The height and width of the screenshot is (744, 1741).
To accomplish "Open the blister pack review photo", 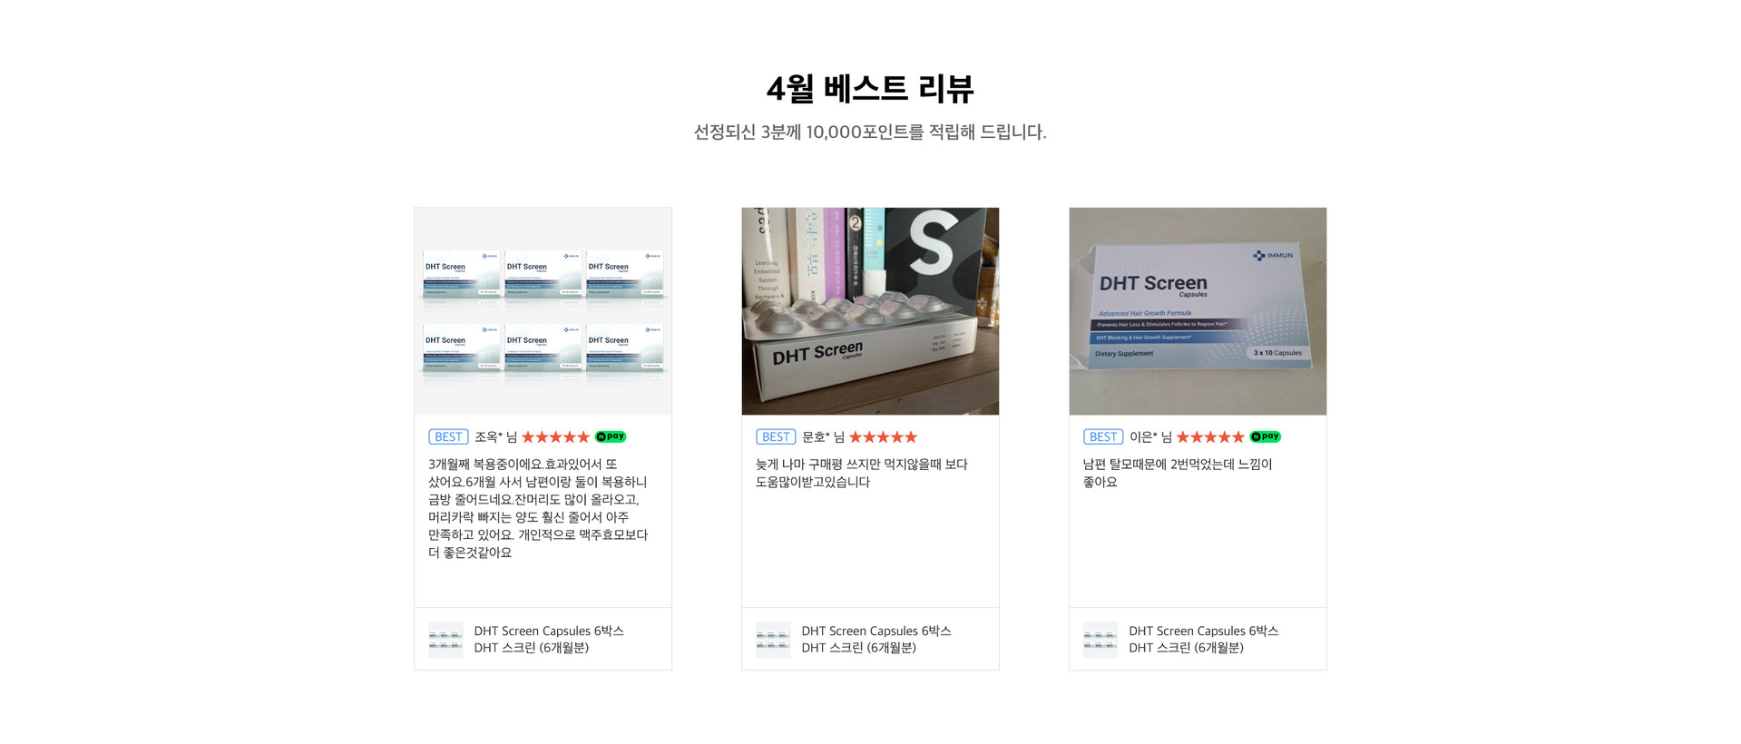I will click(x=870, y=311).
